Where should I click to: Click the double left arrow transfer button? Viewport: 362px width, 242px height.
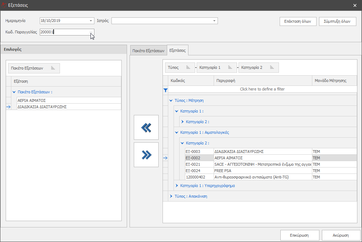[146, 127]
